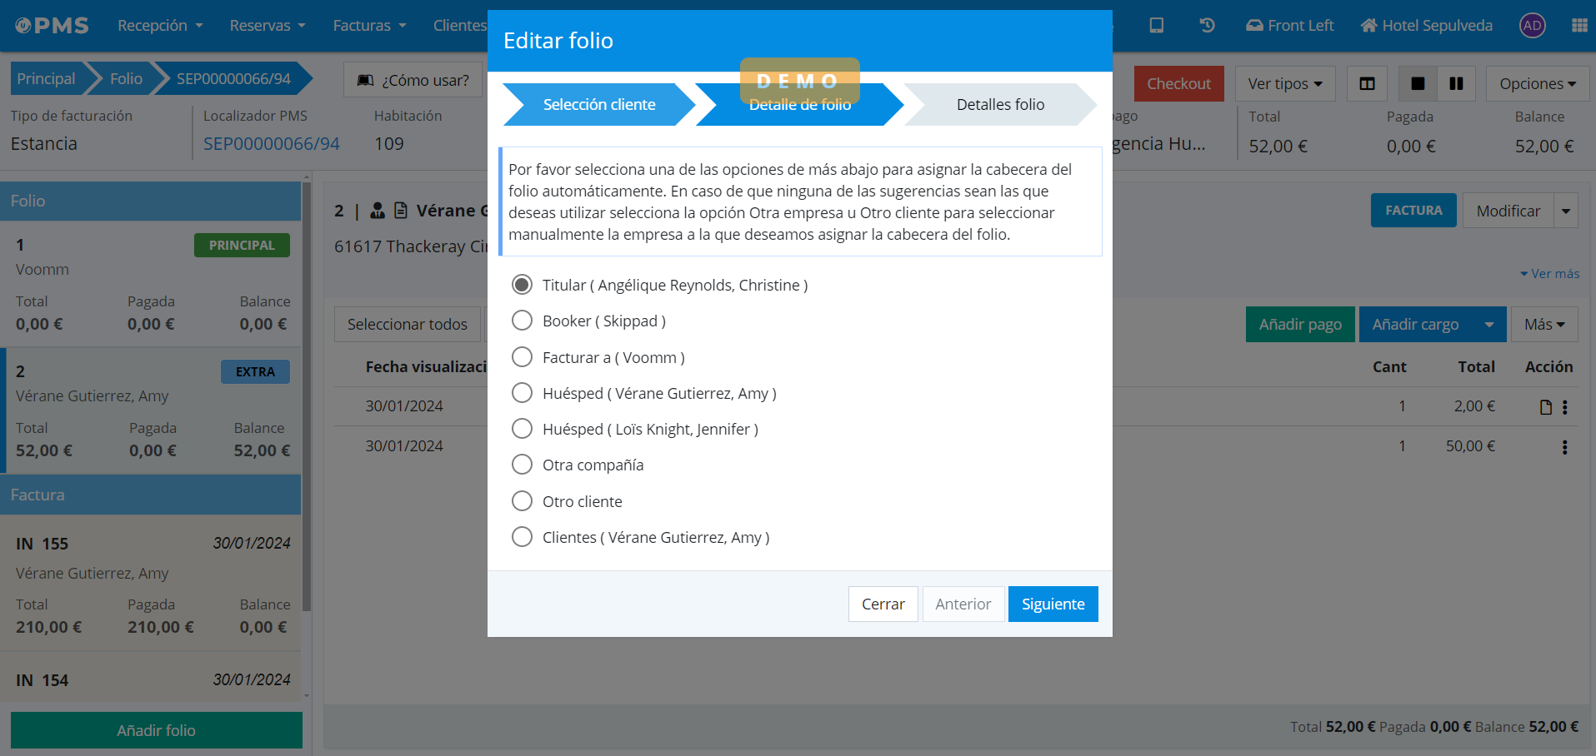This screenshot has height=756, width=1596.
Task: Open the apps grid icon
Action: [1578, 25]
